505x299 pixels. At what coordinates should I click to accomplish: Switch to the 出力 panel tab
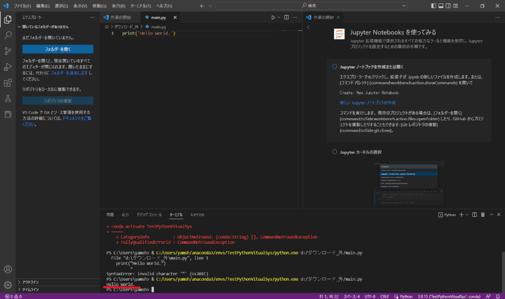coord(125,215)
